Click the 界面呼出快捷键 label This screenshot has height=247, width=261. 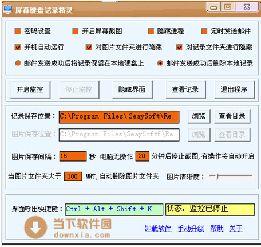point(37,209)
